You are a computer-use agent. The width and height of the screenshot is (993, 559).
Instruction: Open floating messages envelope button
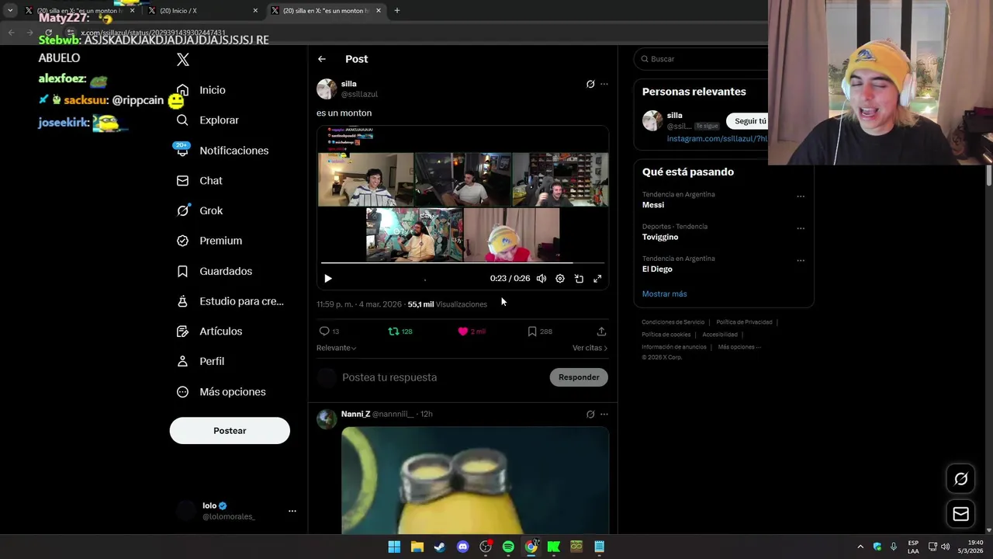tap(960, 514)
